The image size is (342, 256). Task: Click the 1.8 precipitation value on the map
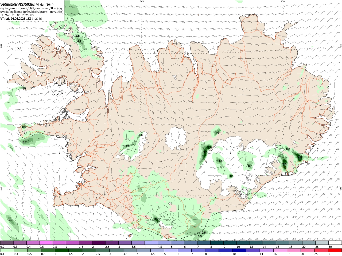(x=210, y=147)
